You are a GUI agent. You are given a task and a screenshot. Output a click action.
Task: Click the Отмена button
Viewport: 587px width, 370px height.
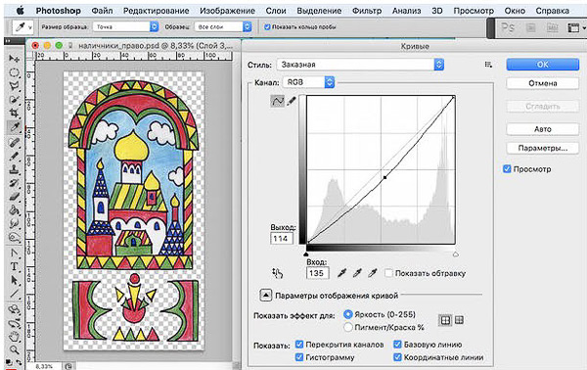tap(542, 83)
